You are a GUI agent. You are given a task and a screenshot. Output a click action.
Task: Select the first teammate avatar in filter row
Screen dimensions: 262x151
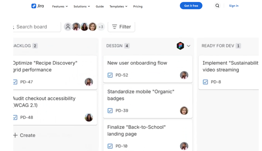pyautogui.click(x=76, y=27)
